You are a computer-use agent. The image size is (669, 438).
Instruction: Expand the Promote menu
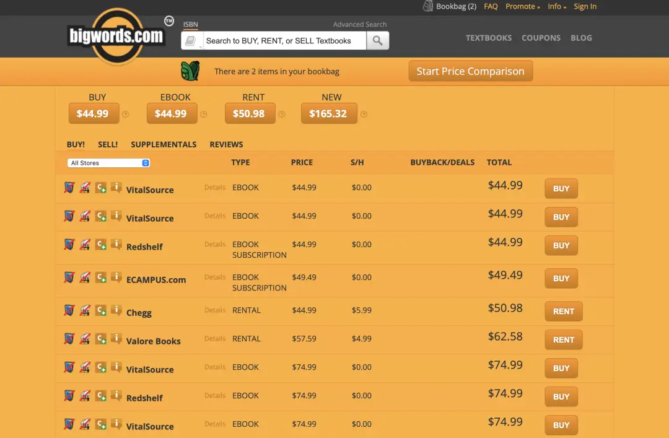[522, 6]
